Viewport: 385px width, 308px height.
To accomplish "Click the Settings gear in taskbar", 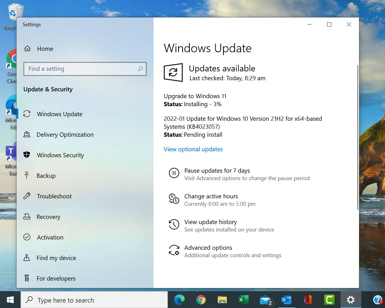I will pyautogui.click(x=351, y=300).
